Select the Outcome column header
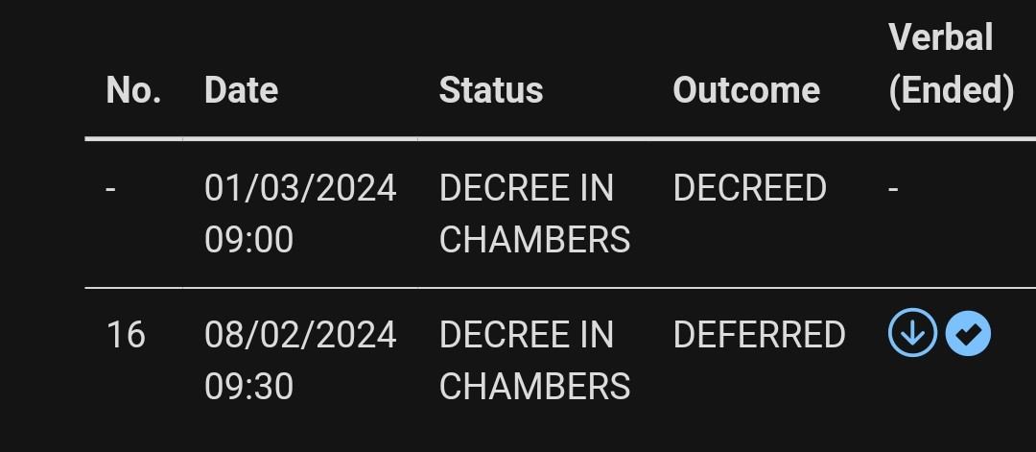 (746, 90)
